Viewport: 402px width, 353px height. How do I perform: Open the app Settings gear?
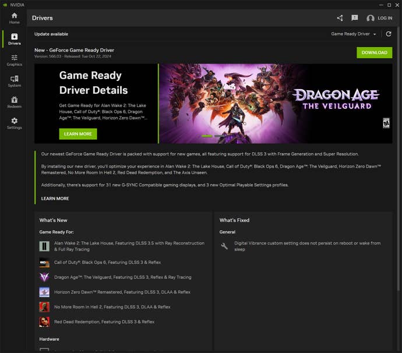[15, 123]
